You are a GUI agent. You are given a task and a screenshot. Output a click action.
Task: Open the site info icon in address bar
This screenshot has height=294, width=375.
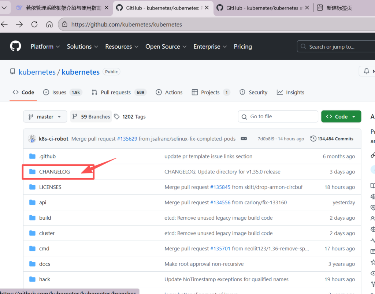point(65,25)
